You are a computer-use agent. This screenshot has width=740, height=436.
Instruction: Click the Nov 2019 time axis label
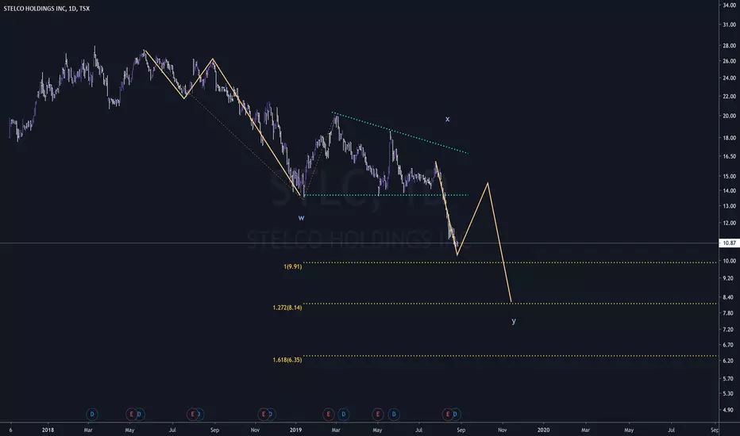[x=502, y=430]
